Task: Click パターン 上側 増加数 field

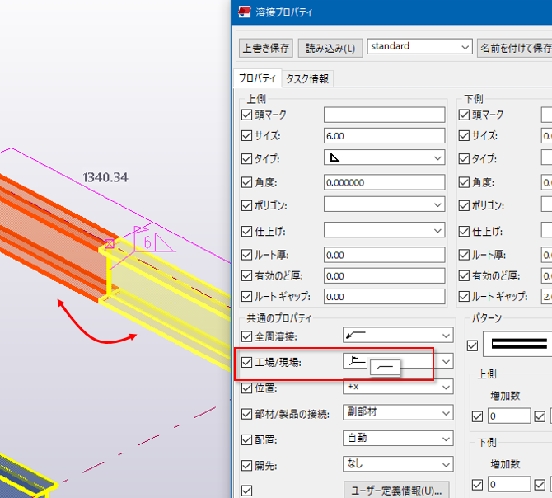Action: coord(509,416)
